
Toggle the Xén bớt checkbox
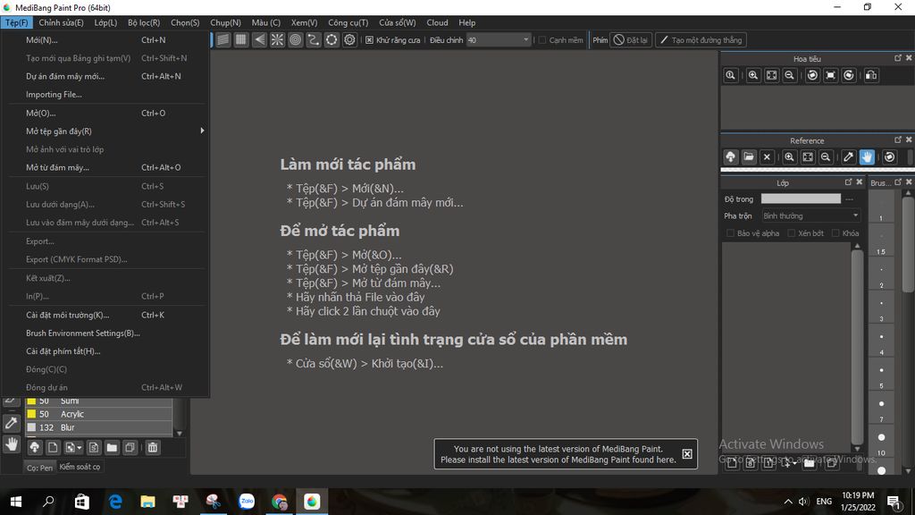792,233
